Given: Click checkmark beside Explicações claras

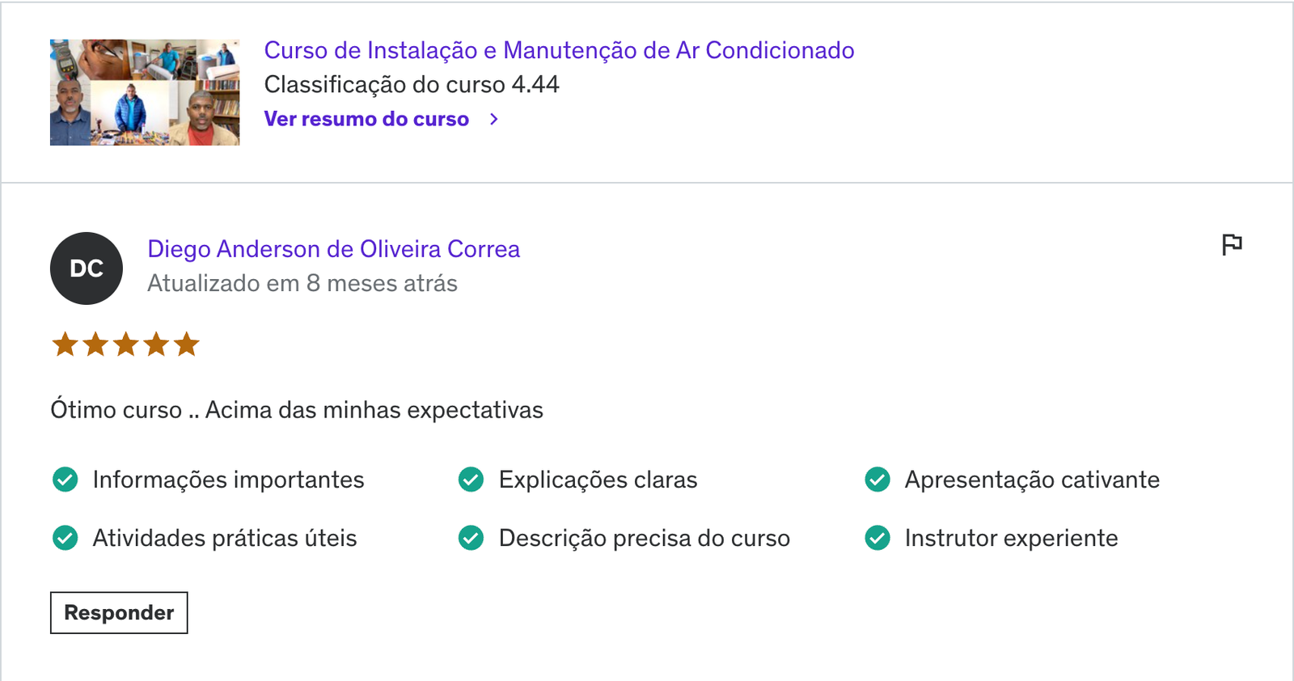Looking at the screenshot, I should pyautogui.click(x=471, y=480).
